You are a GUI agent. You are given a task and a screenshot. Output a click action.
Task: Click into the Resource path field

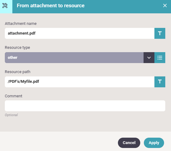click(x=80, y=82)
